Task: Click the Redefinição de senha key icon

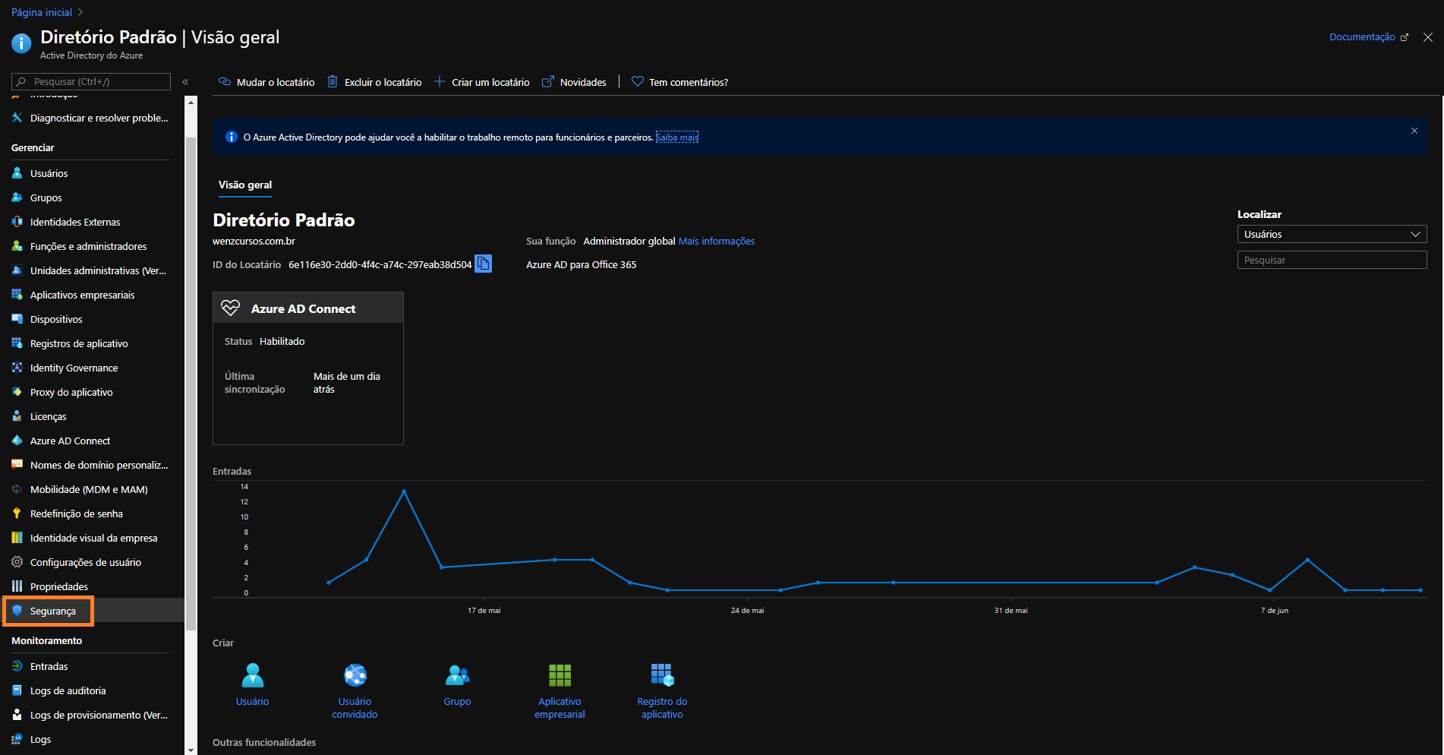Action: pos(17,513)
